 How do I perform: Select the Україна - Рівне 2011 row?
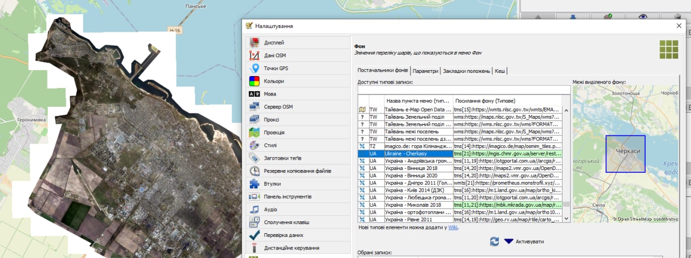(x=460, y=220)
